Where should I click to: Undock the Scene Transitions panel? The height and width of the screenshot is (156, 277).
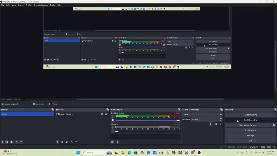pyautogui.click(x=221, y=110)
